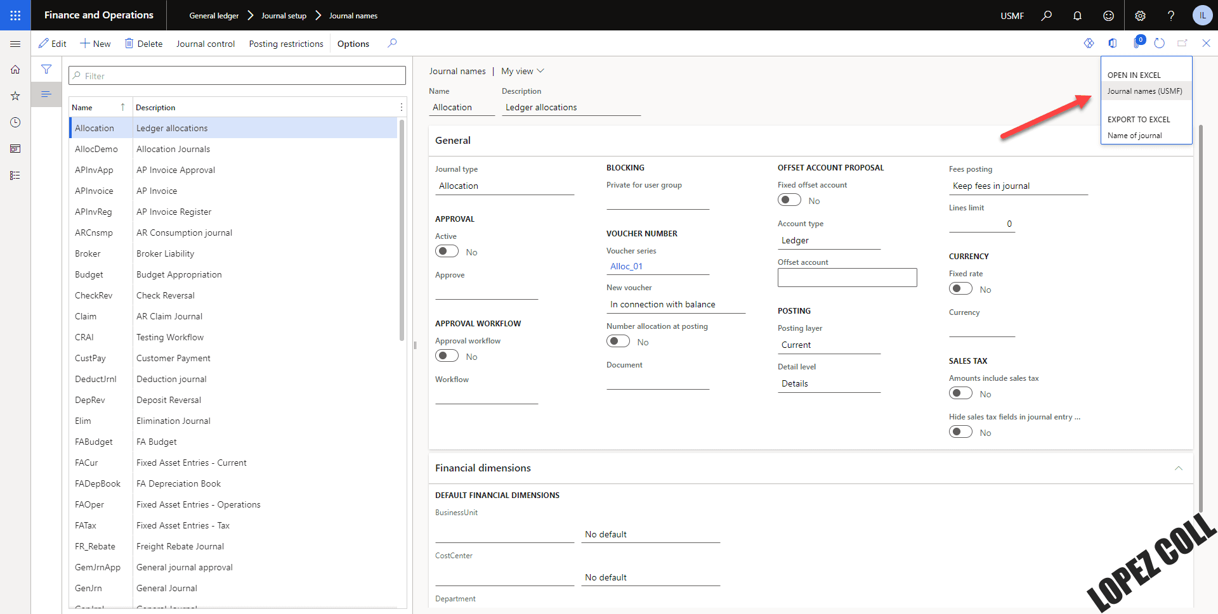This screenshot has height=614, width=1218.
Task: Open the Recent clock icon in sidebar
Action: (x=15, y=122)
